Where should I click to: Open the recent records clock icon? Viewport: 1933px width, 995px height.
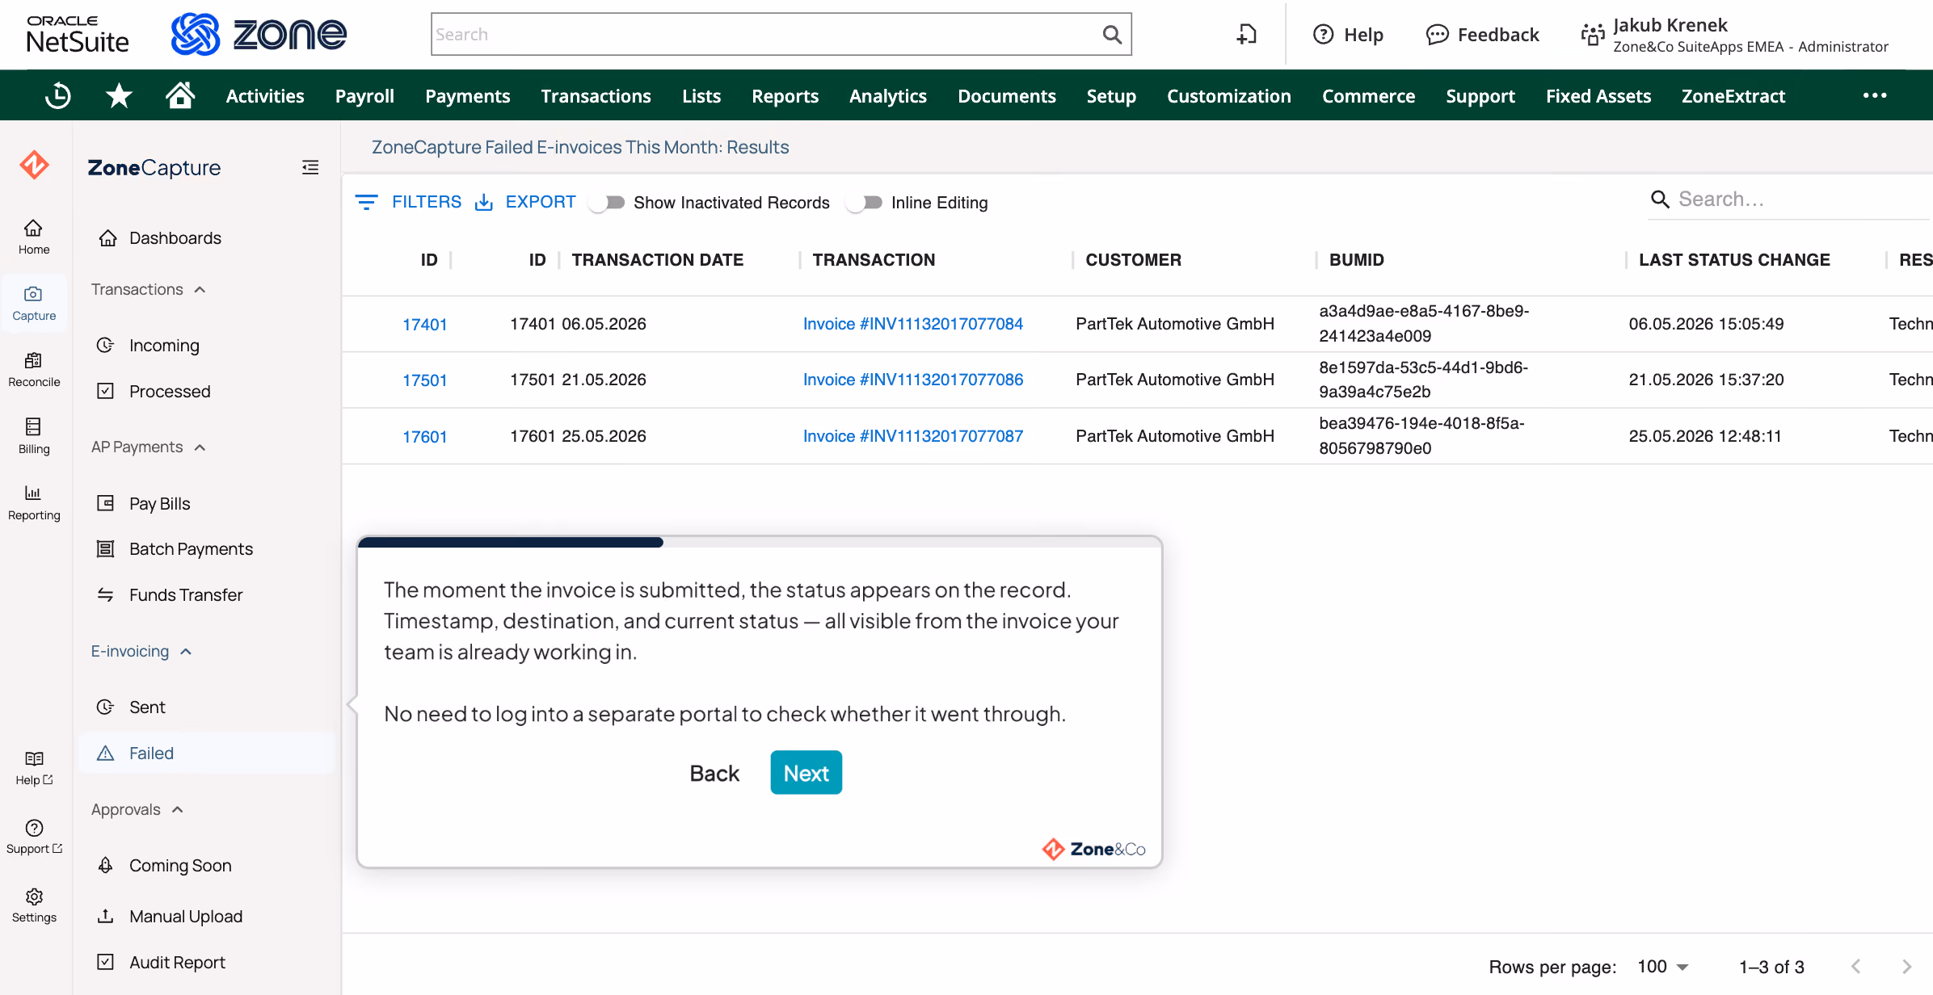(x=58, y=96)
